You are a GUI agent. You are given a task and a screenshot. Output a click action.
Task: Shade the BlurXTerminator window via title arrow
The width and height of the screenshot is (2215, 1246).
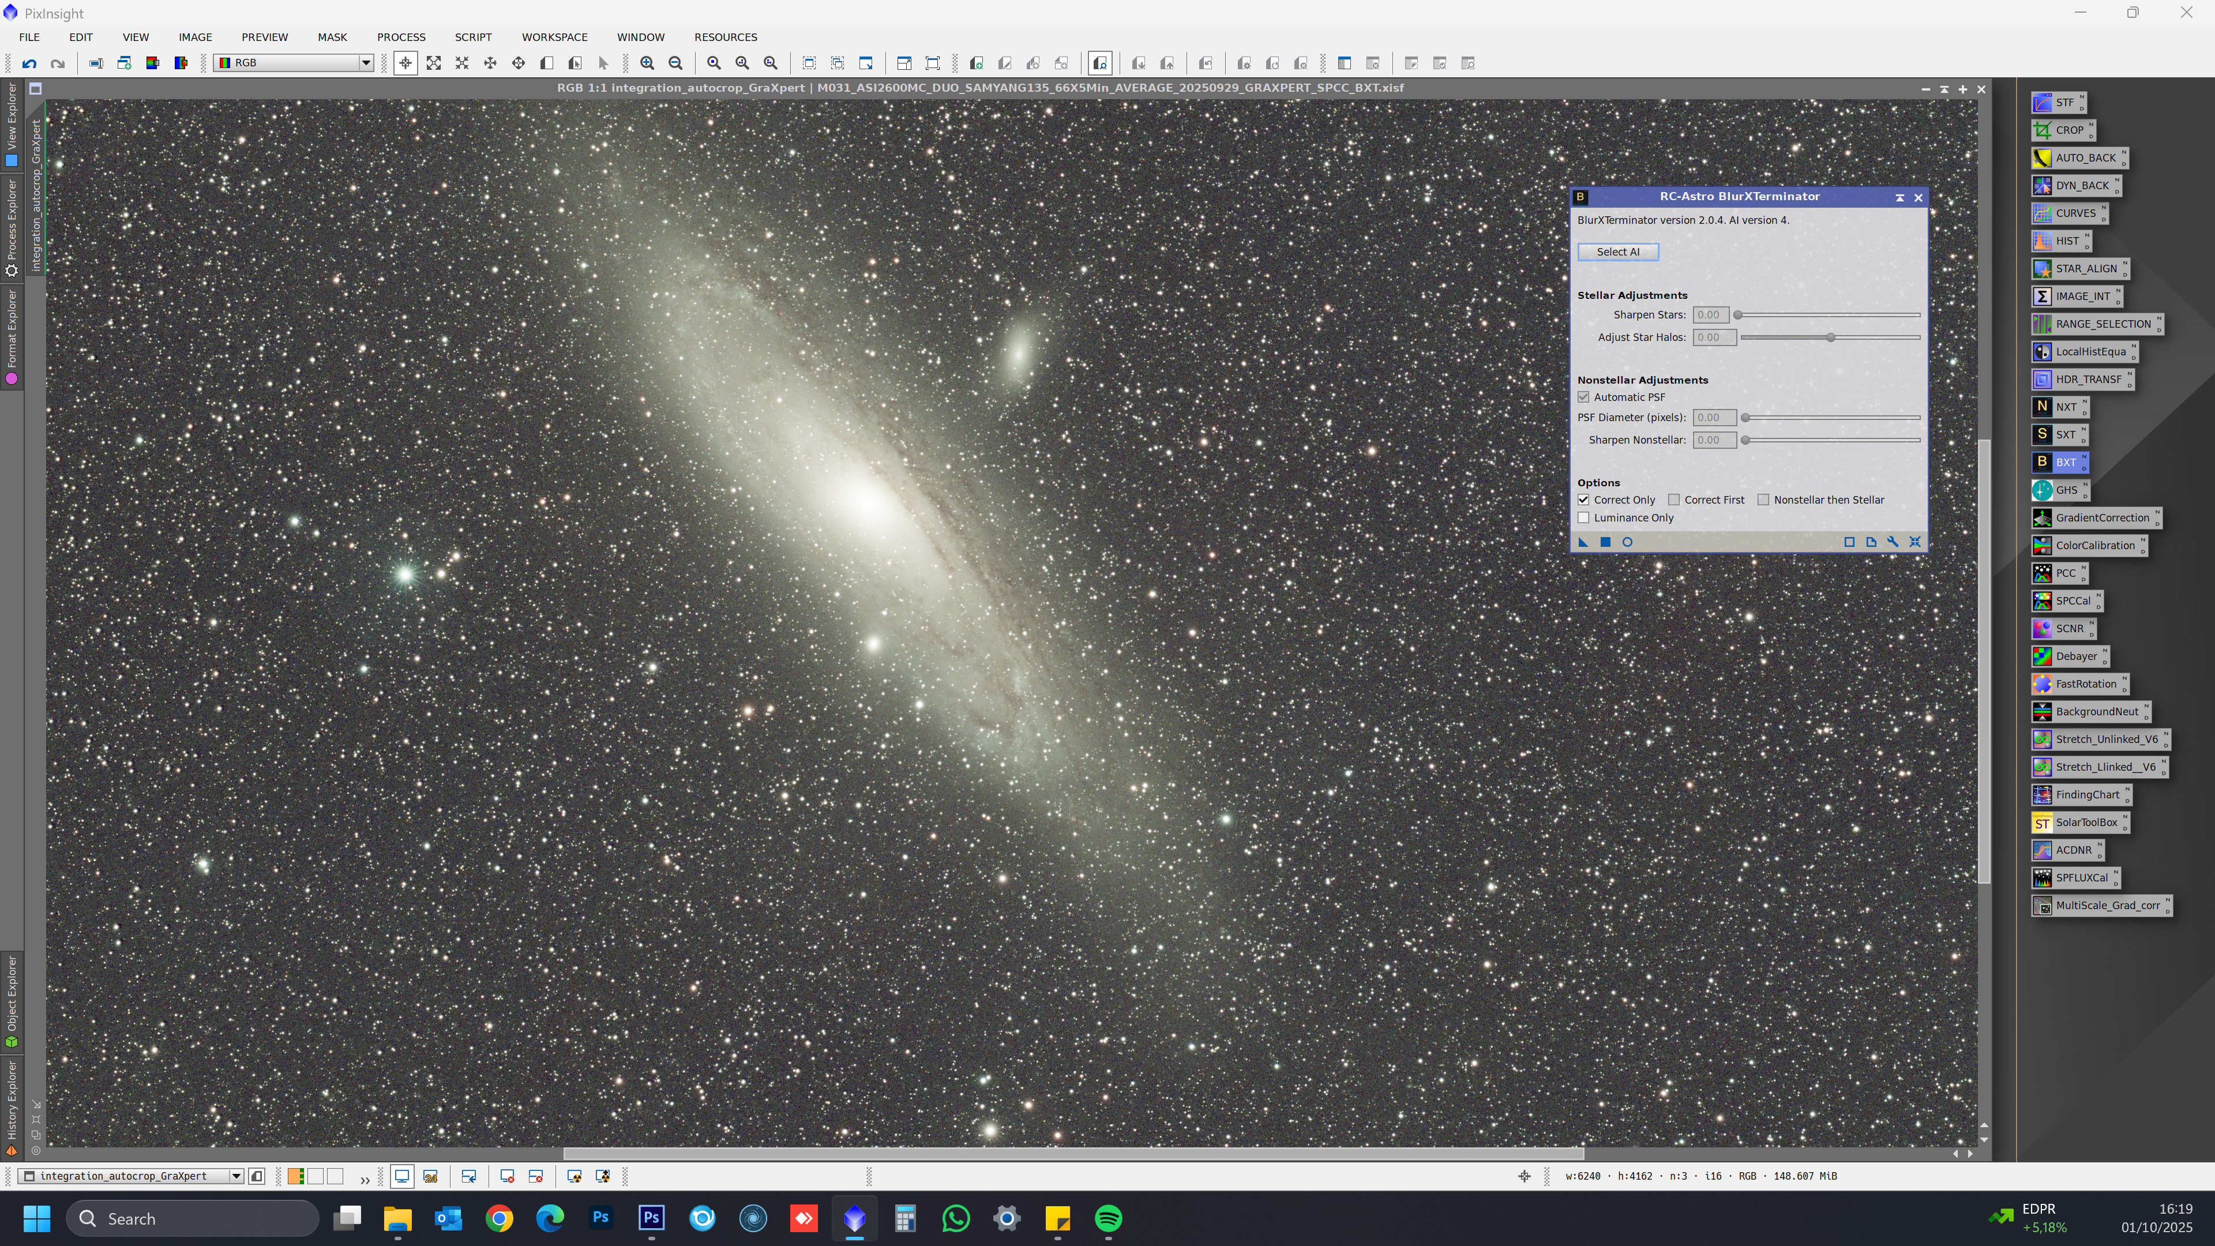click(1899, 198)
